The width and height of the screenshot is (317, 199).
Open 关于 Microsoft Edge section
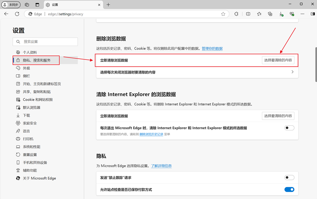click(x=45, y=178)
